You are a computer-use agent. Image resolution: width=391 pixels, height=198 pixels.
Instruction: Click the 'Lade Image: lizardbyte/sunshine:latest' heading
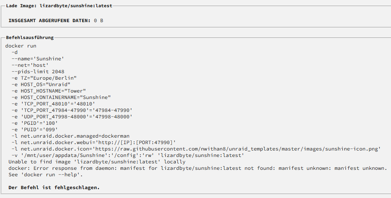click(x=59, y=6)
